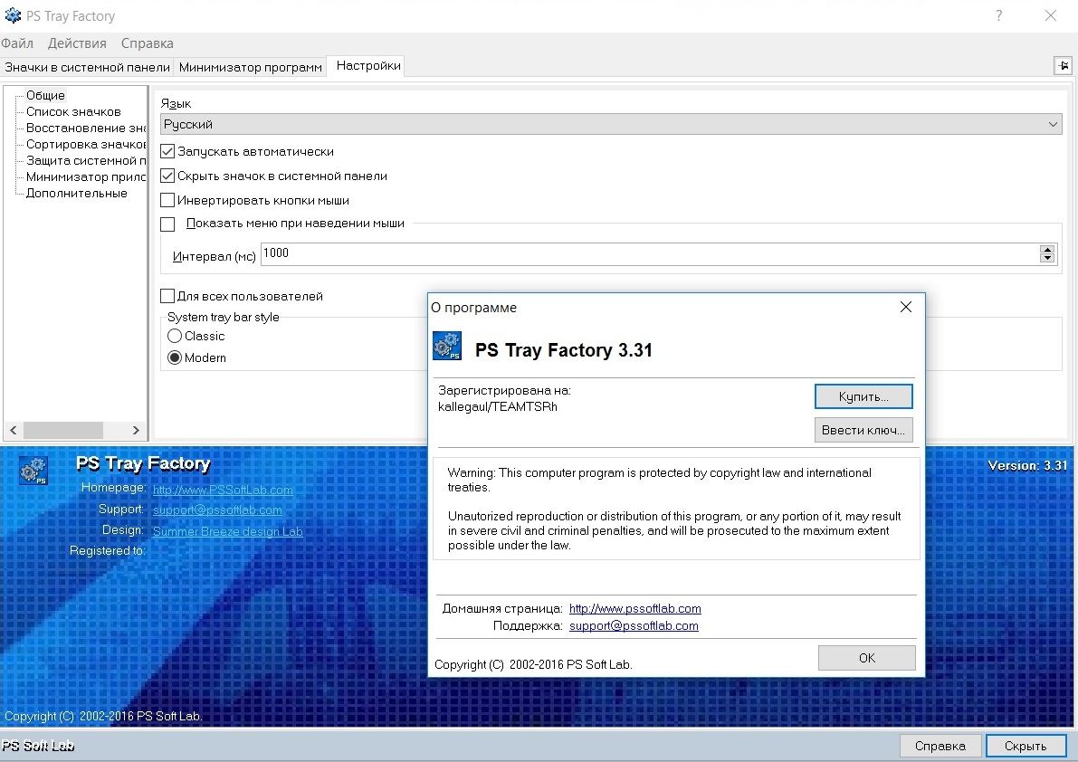Switch to Минимизатор программ tab
The width and height of the screenshot is (1078, 762).
click(251, 67)
